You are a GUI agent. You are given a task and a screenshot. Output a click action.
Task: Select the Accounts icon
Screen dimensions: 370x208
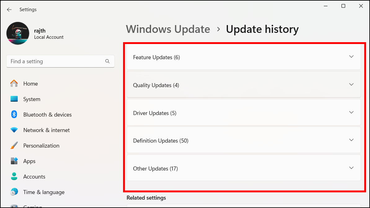[14, 176]
